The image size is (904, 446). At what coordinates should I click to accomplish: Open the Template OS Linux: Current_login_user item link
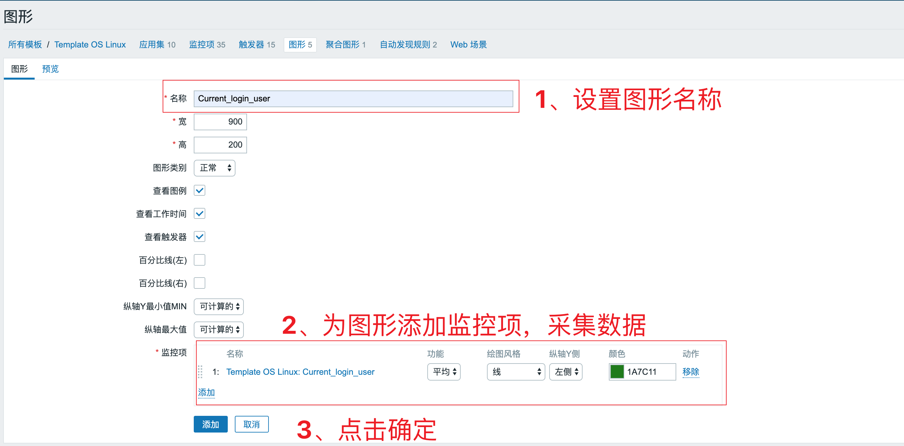[300, 372]
